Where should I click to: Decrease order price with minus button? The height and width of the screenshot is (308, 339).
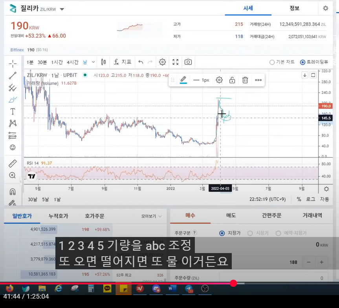[309, 262]
